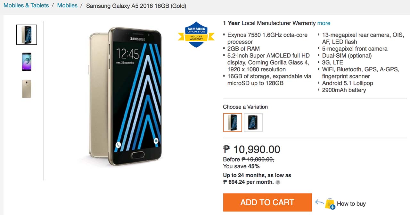Choose the gold color variation

[x=233, y=123]
